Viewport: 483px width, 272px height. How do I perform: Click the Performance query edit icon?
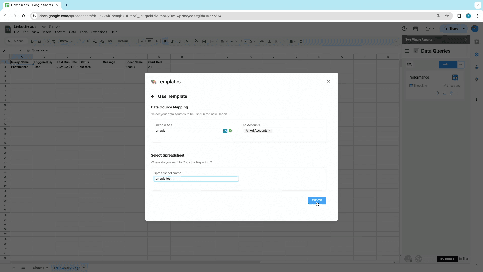pos(444,93)
